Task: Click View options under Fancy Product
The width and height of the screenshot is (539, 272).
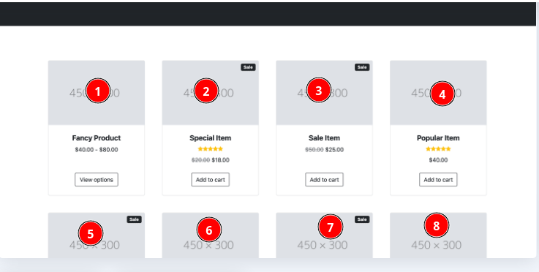Action: pyautogui.click(x=97, y=179)
